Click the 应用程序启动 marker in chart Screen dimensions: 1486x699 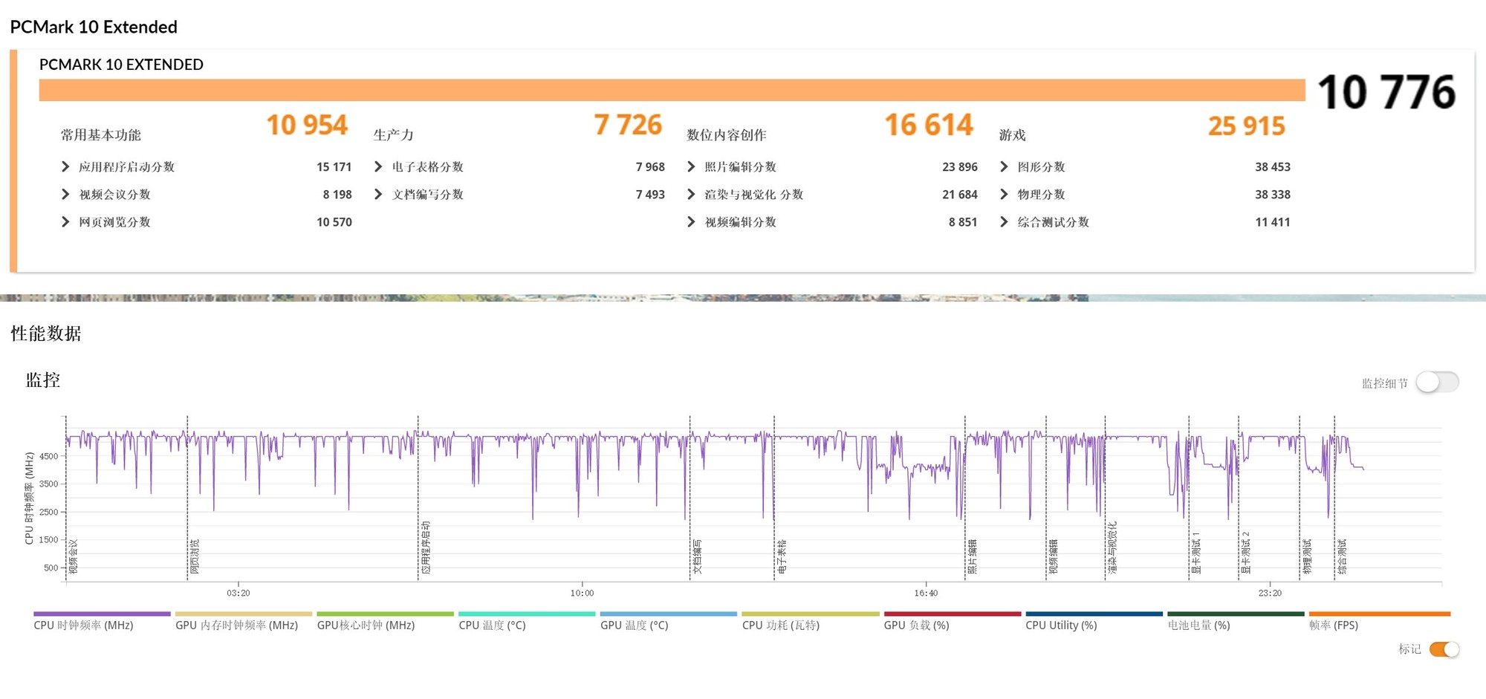point(426,548)
